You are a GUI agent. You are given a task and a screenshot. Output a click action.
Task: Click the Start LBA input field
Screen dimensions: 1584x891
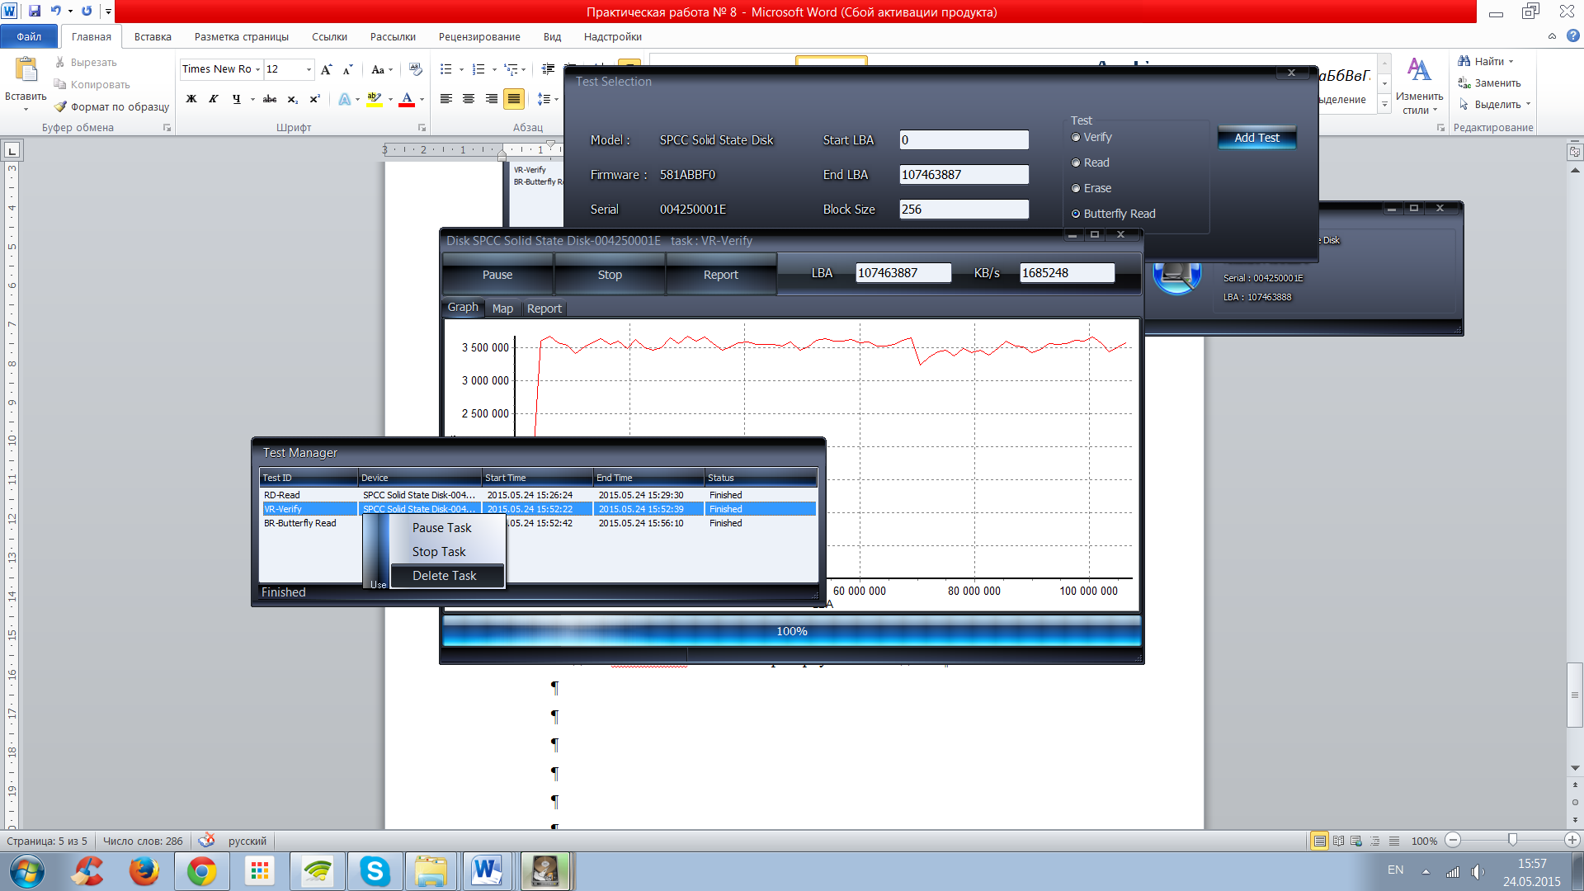pyautogui.click(x=964, y=140)
